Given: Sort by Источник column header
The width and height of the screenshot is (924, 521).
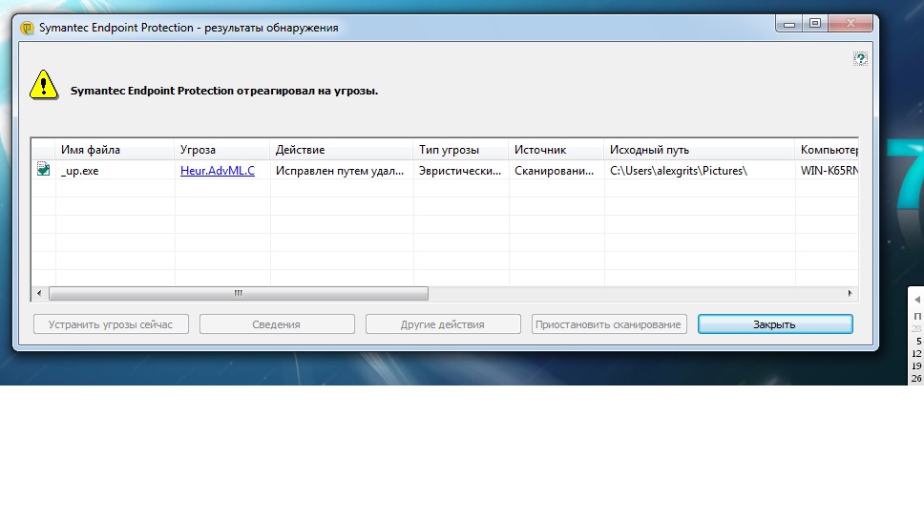Looking at the screenshot, I should [556, 150].
